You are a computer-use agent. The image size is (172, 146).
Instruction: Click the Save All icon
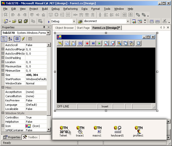coord(26,21)
